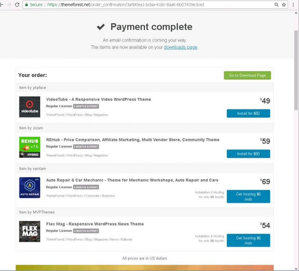299x271 pixels.
Task: Click the $69 price of Auto Repair
Action: (x=265, y=181)
